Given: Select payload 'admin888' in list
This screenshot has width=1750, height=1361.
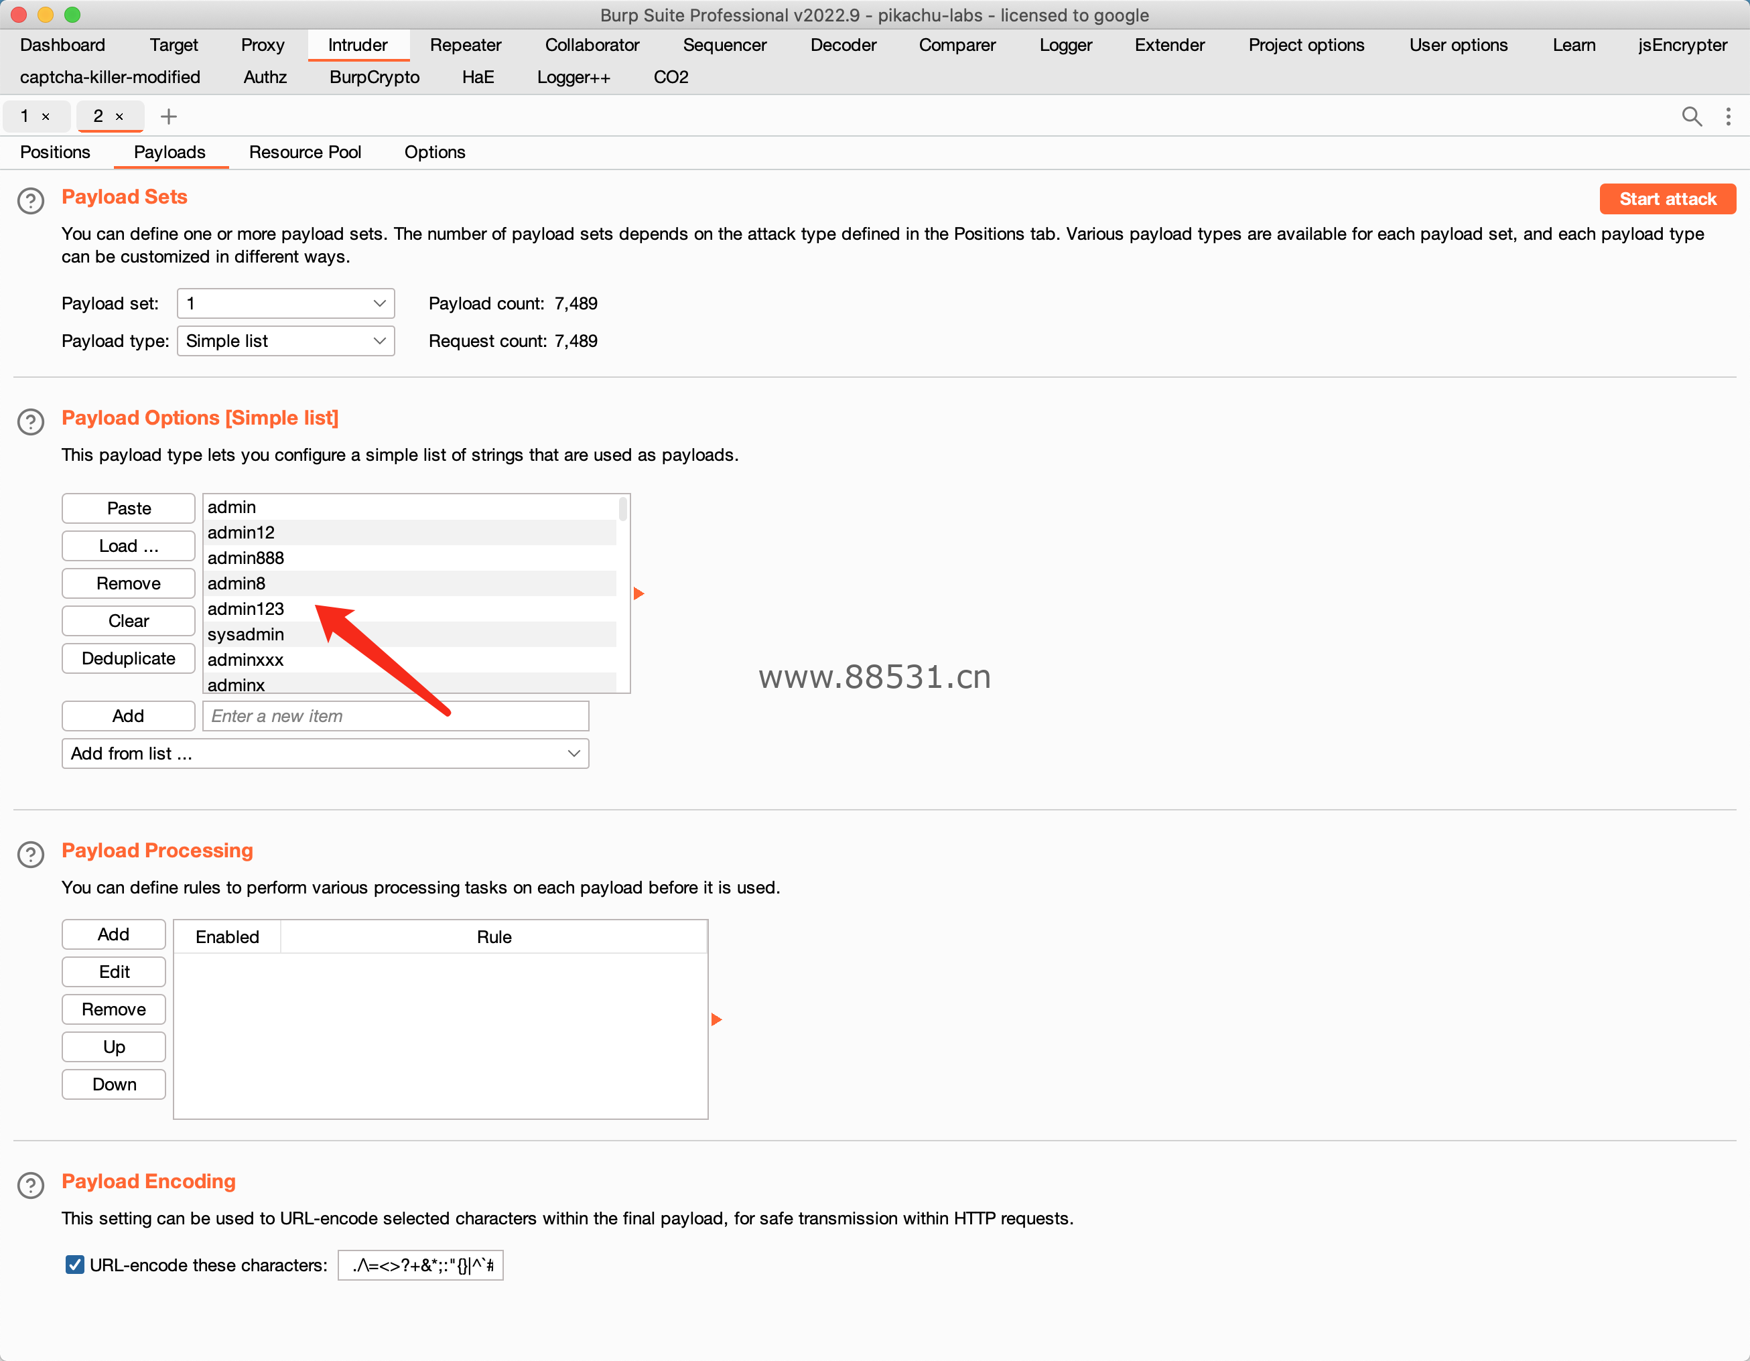Looking at the screenshot, I should [x=410, y=559].
